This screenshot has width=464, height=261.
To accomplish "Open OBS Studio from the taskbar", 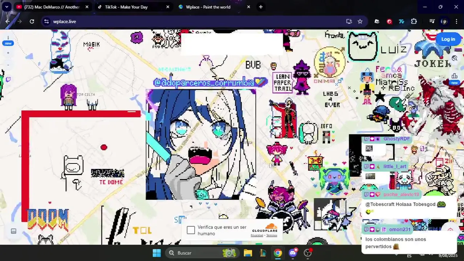I will 308,253.
